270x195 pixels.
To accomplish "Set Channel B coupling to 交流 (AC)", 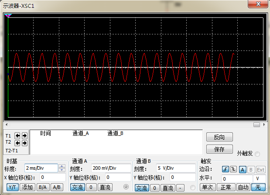I will [x=142, y=188].
